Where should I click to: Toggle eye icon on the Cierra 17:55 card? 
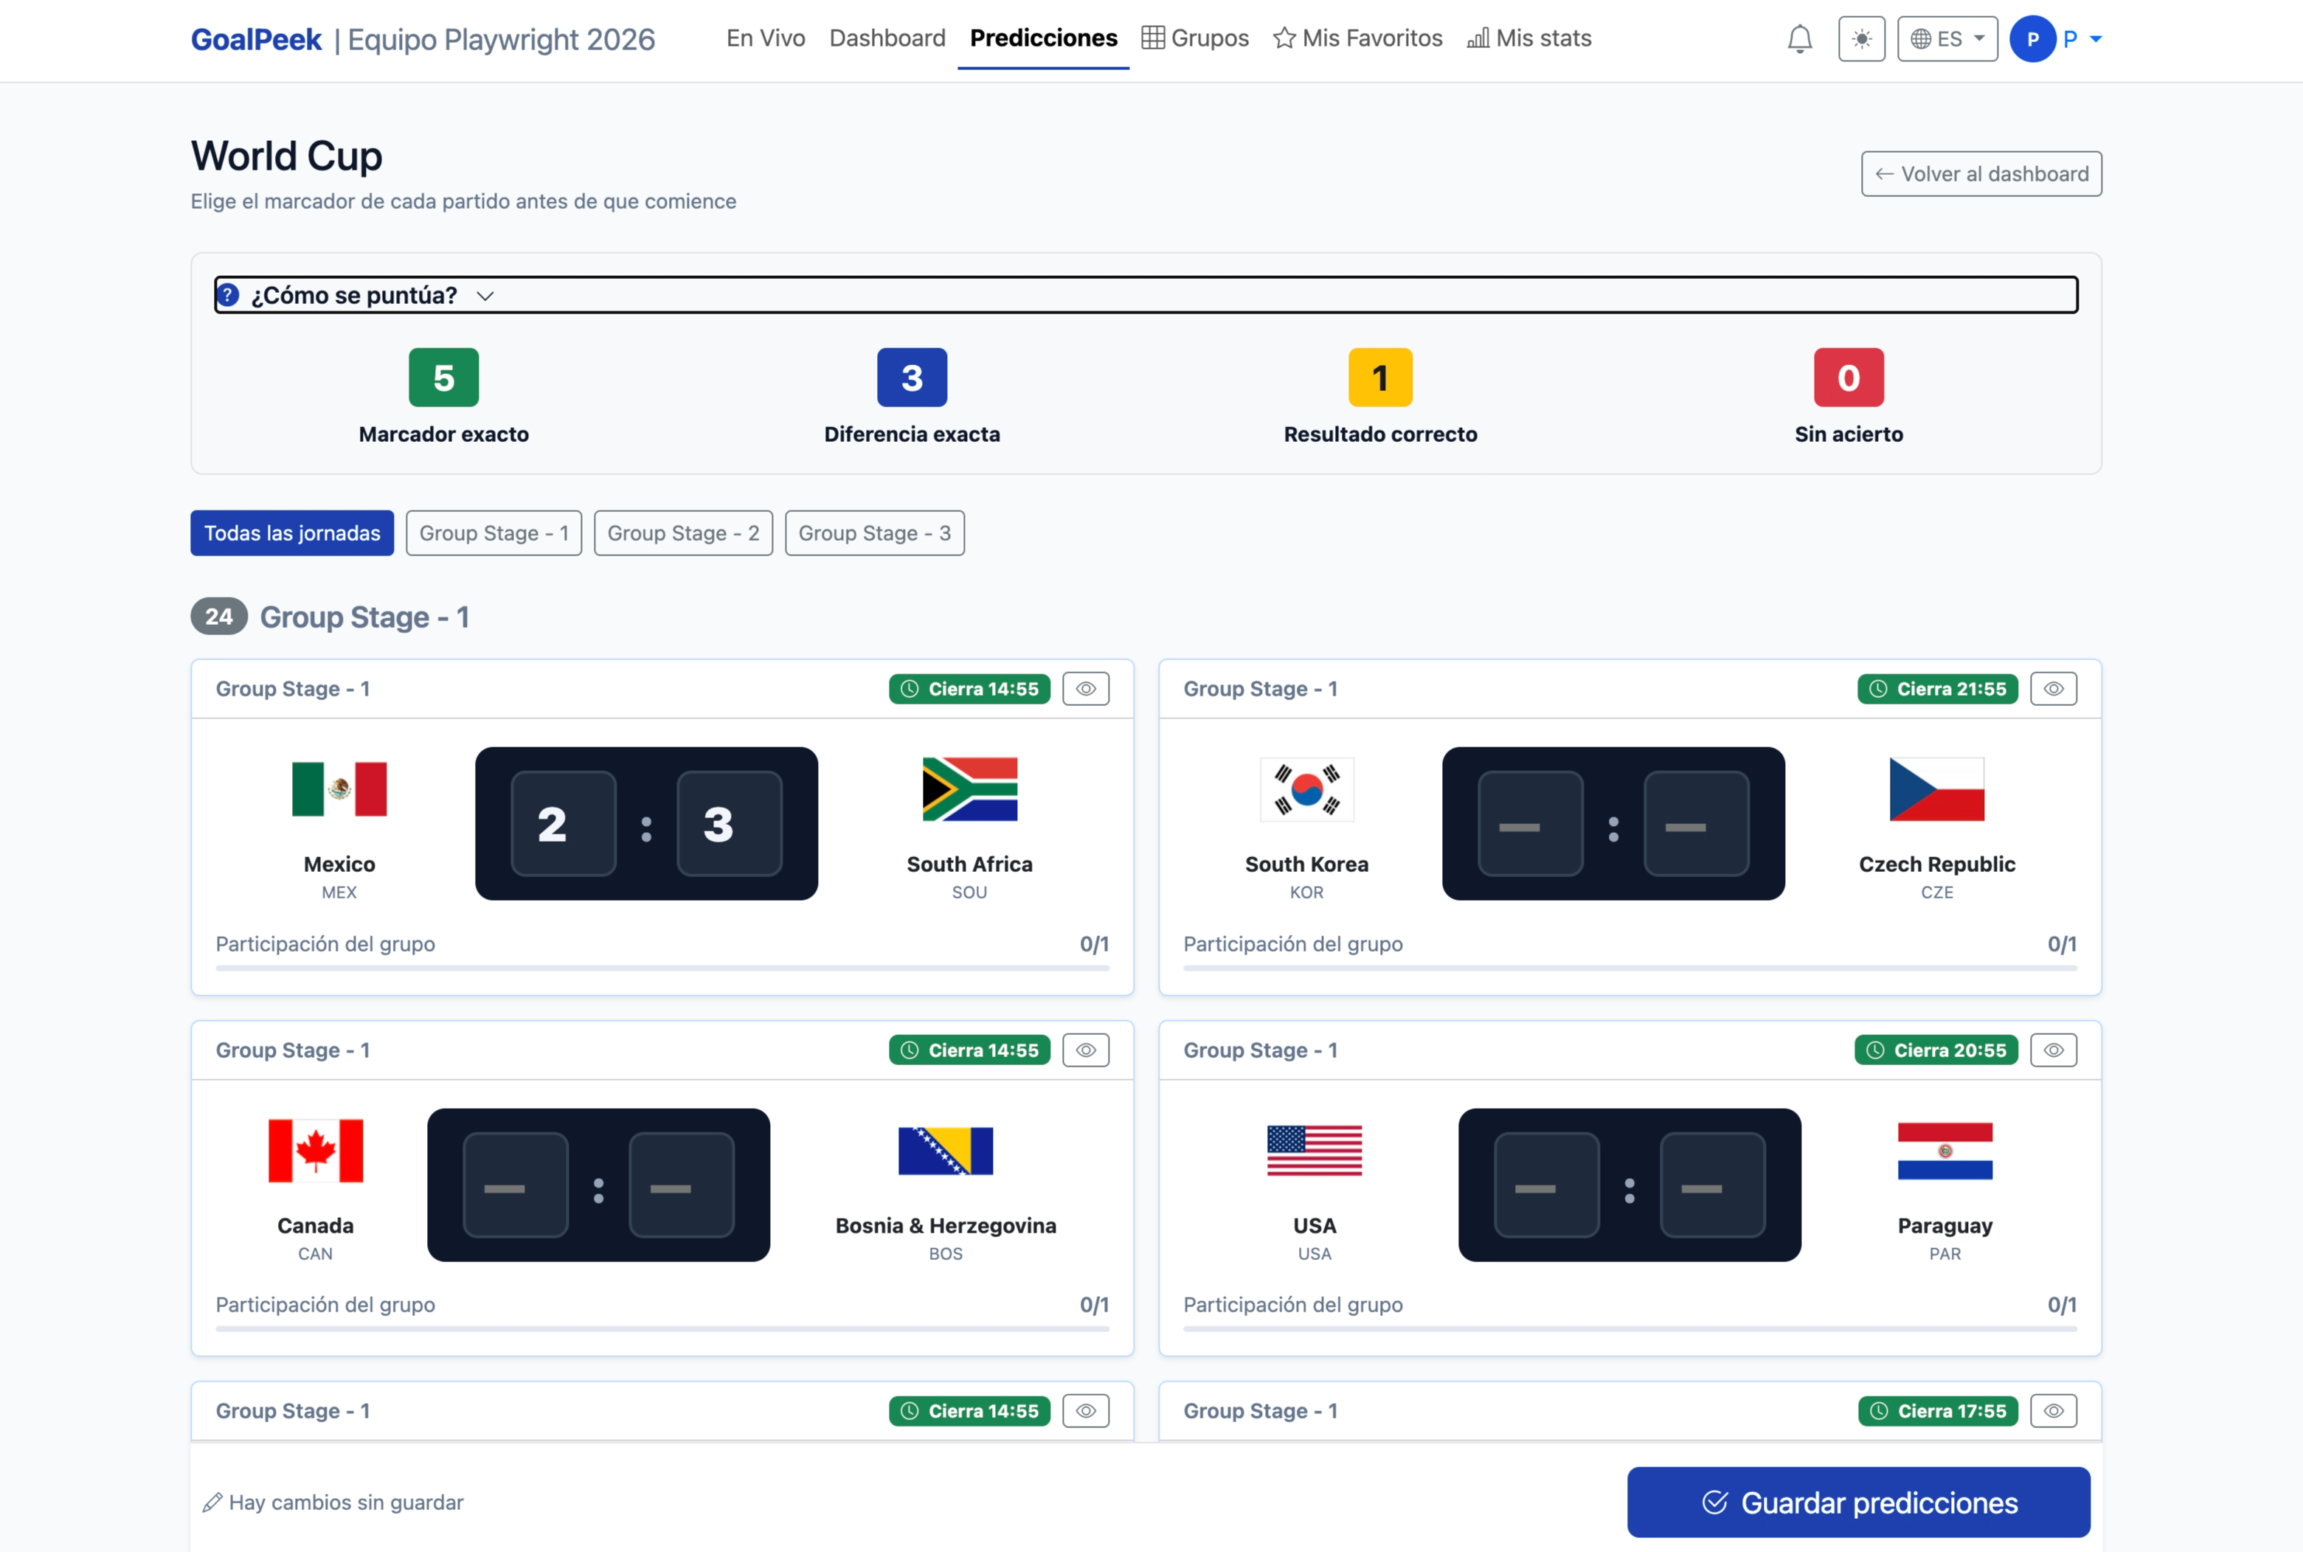coord(2053,1411)
